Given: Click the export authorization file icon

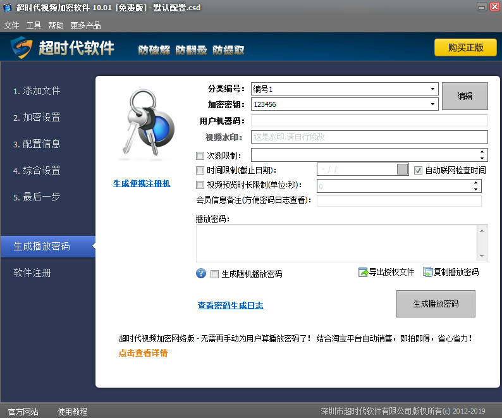Looking at the screenshot, I should (x=363, y=273).
